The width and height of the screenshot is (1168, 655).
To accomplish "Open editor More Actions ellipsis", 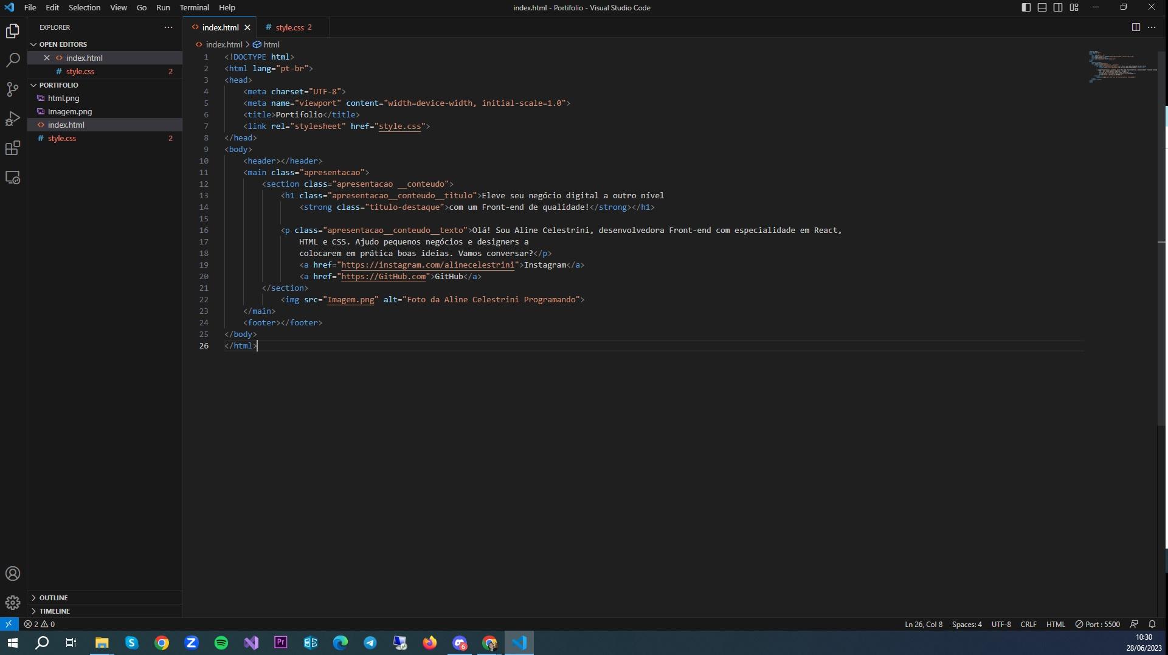I will click(1152, 27).
